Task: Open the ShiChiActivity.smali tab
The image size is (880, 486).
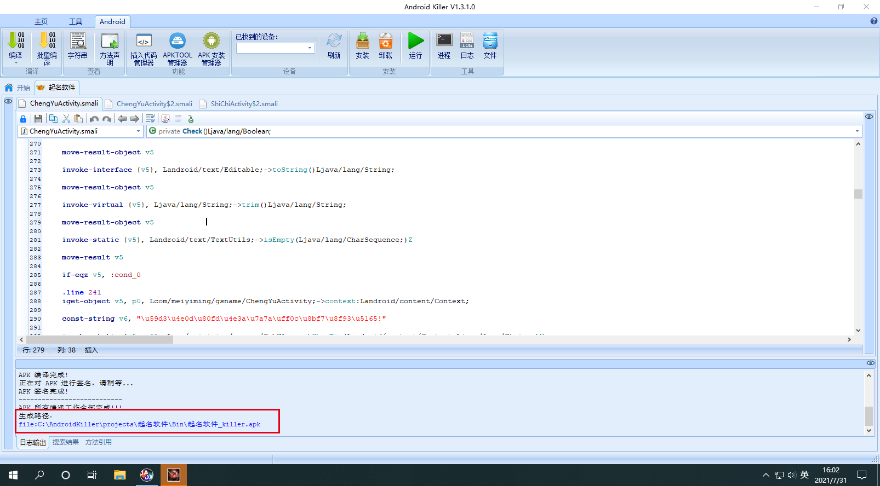Action: 239,103
